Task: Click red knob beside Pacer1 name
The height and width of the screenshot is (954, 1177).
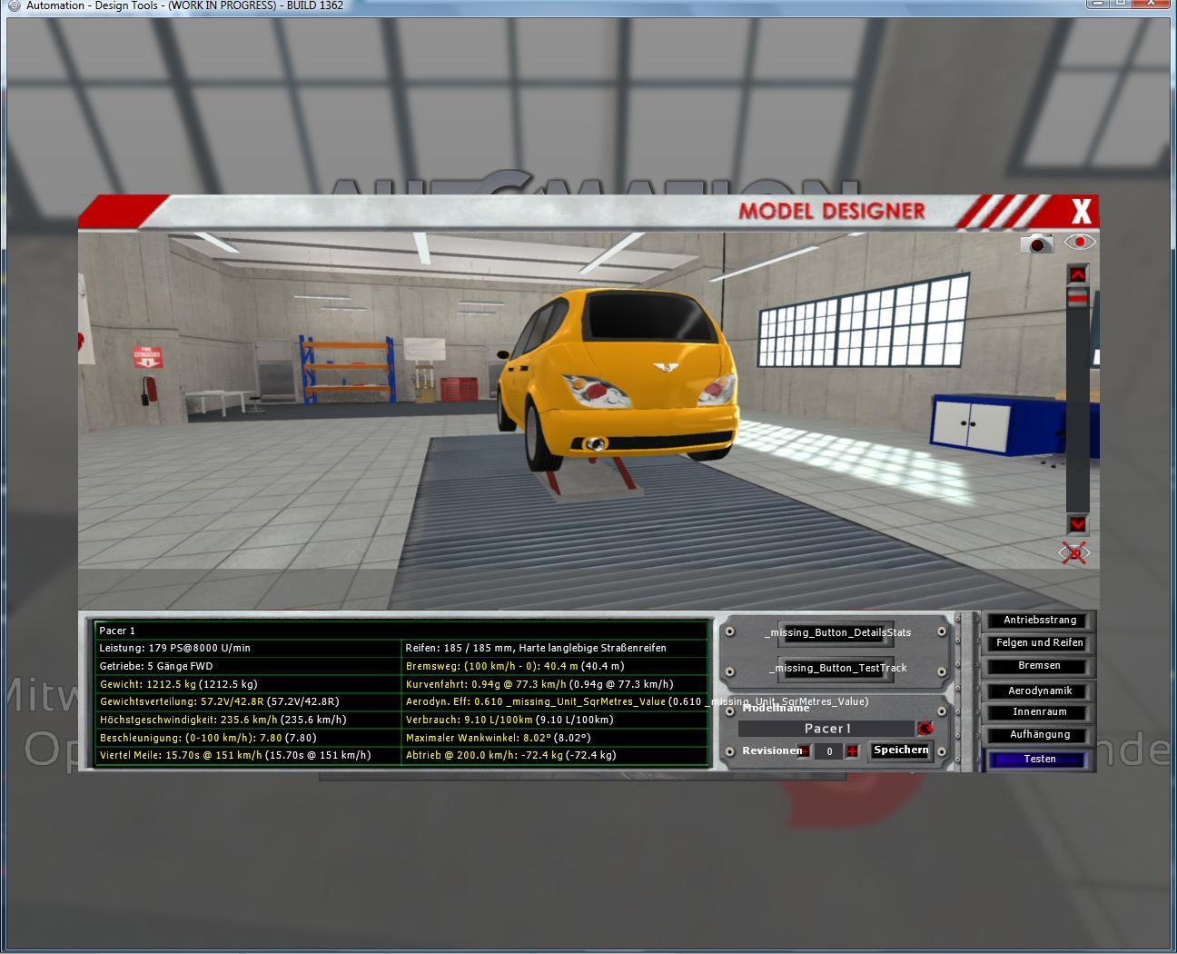Action: pos(925,729)
